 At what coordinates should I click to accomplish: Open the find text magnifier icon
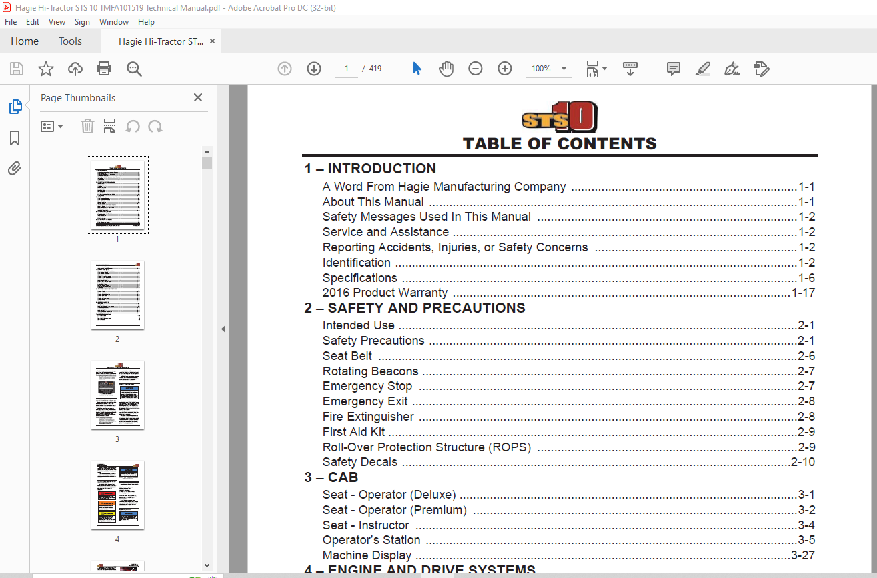pyautogui.click(x=134, y=69)
